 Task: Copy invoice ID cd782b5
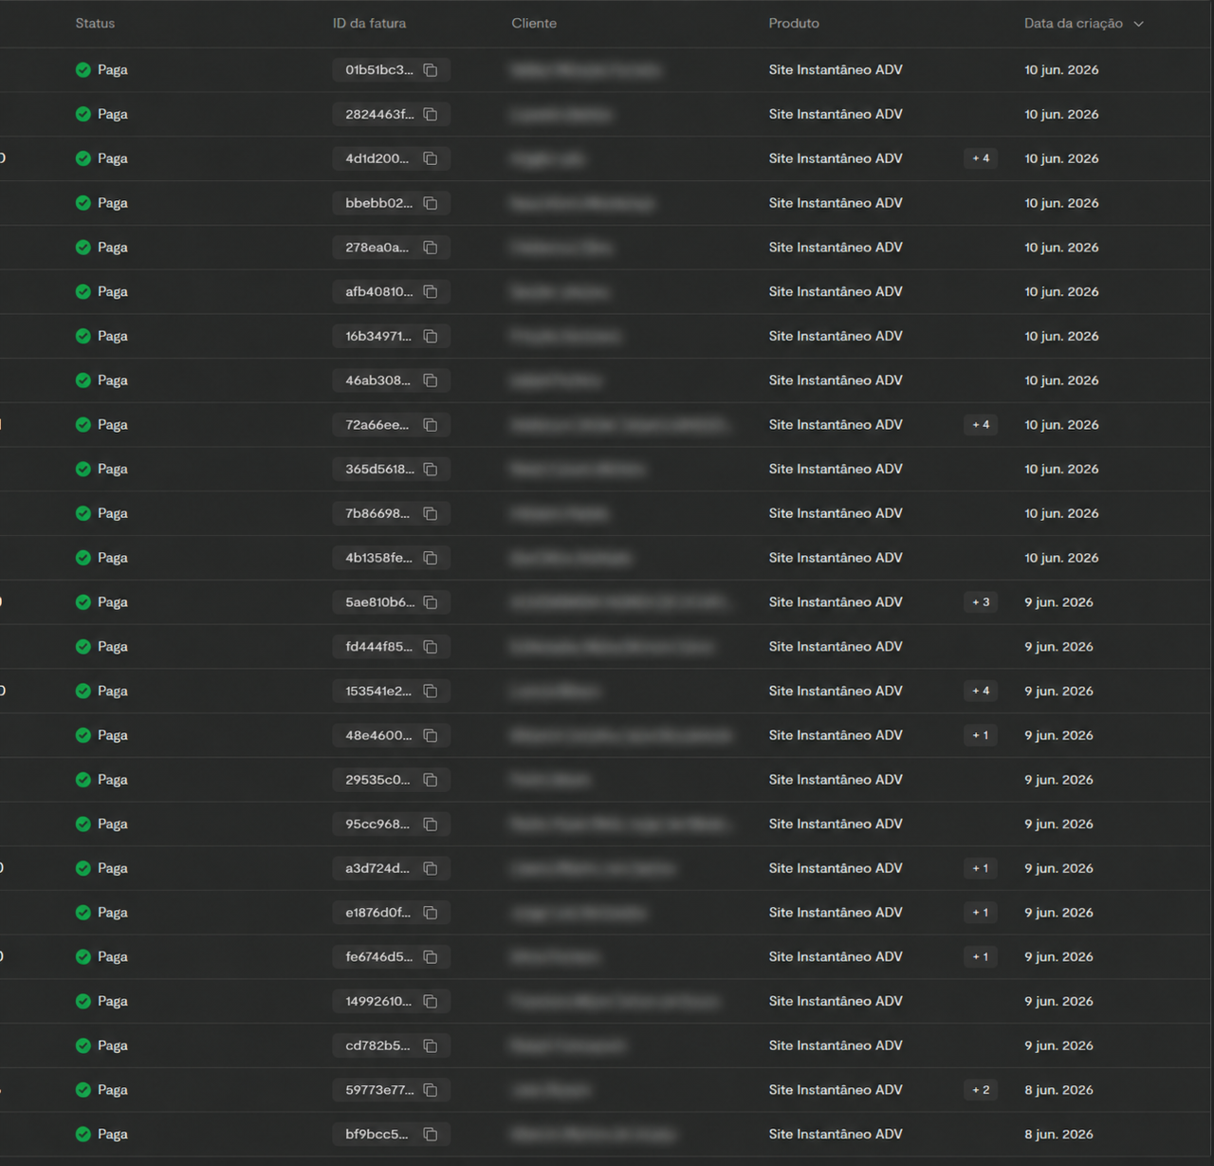tap(431, 1046)
